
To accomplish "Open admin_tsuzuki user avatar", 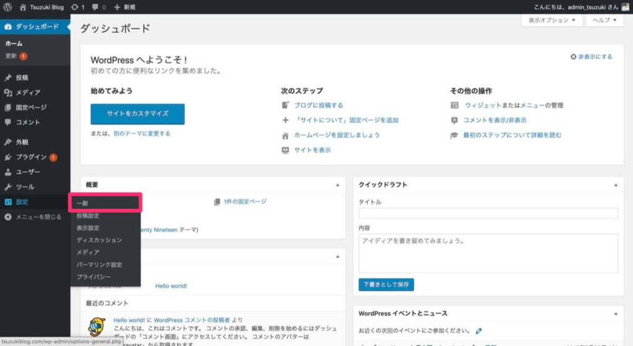I will [626, 7].
